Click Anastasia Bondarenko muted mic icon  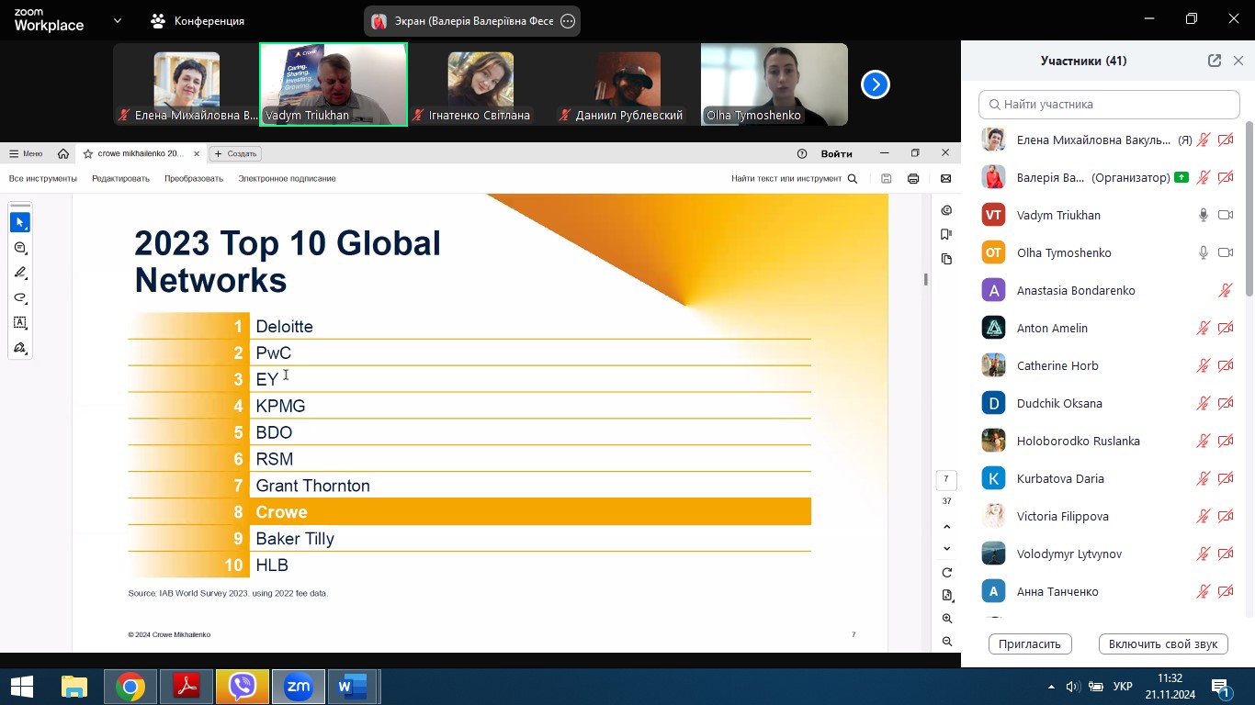pos(1226,290)
